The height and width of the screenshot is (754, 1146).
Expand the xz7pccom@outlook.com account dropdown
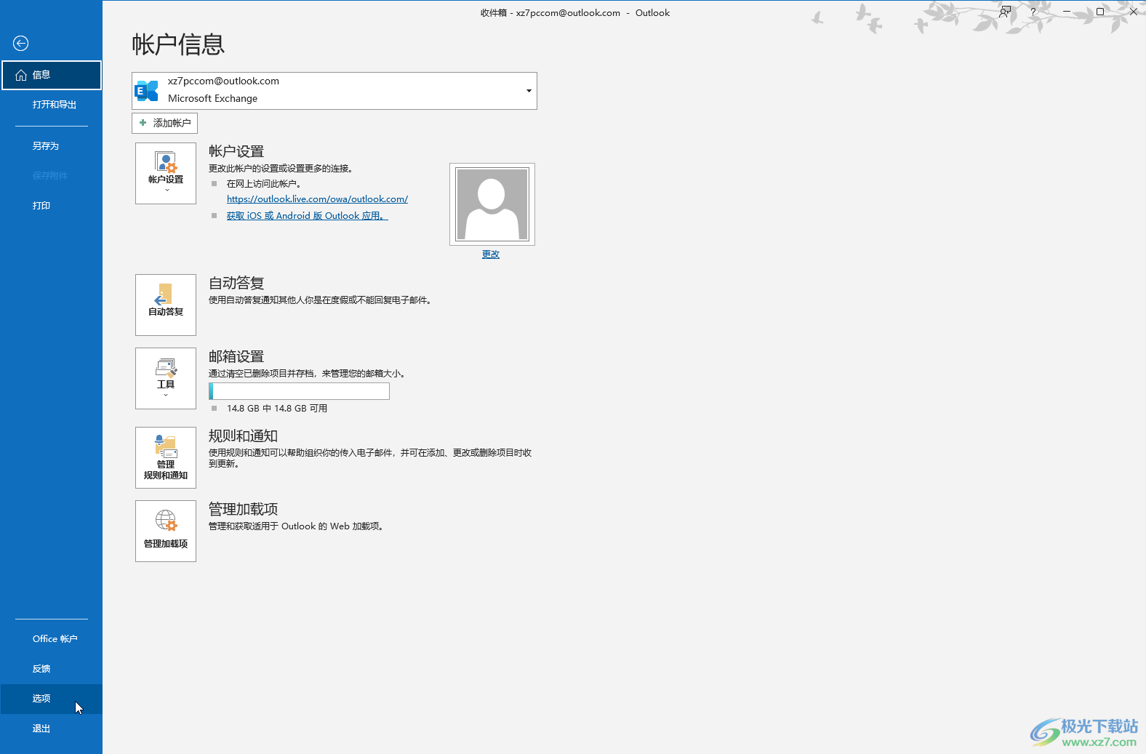coord(529,91)
